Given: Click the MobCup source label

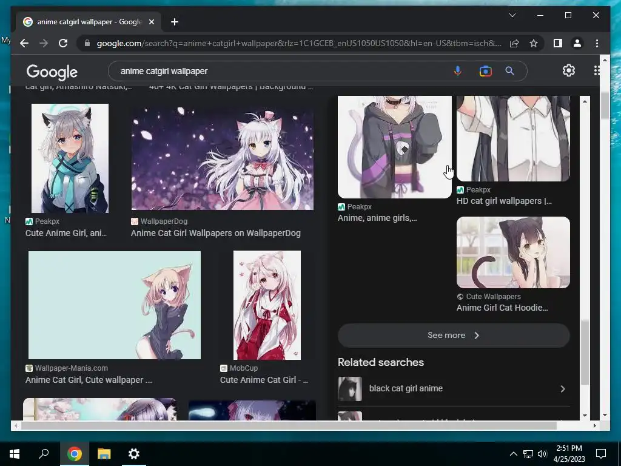Looking at the screenshot, I should (244, 368).
